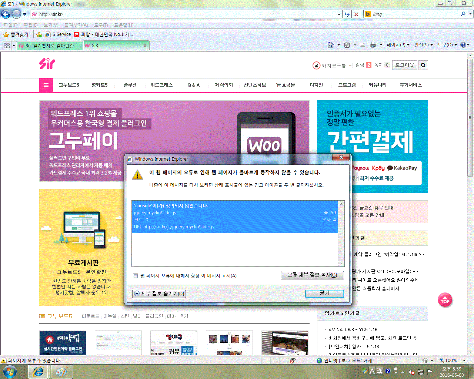Click the Refresh icon next to the address bar

point(347,14)
